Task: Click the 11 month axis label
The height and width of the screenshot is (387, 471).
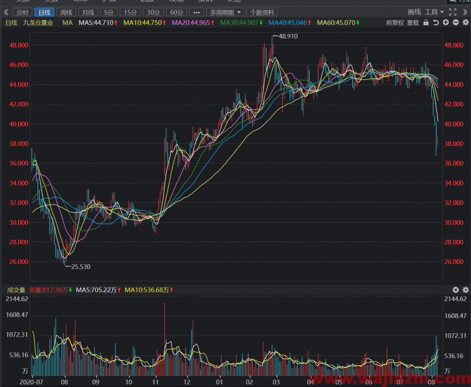Action: [155, 382]
